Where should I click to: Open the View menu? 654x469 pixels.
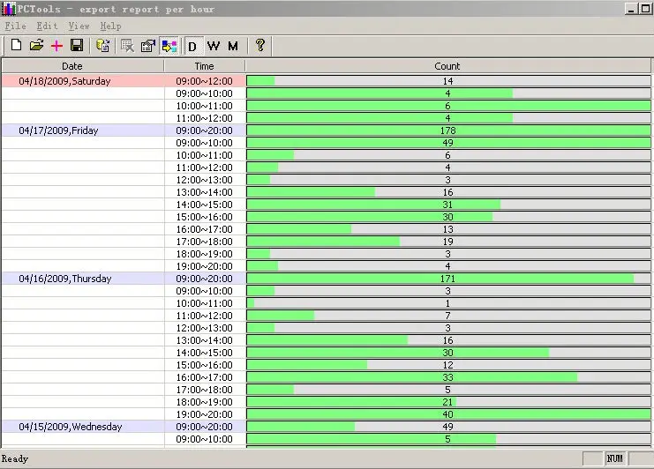click(79, 26)
